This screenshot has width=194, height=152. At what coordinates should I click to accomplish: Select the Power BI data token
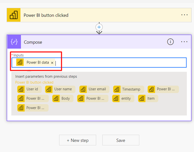point(35,62)
